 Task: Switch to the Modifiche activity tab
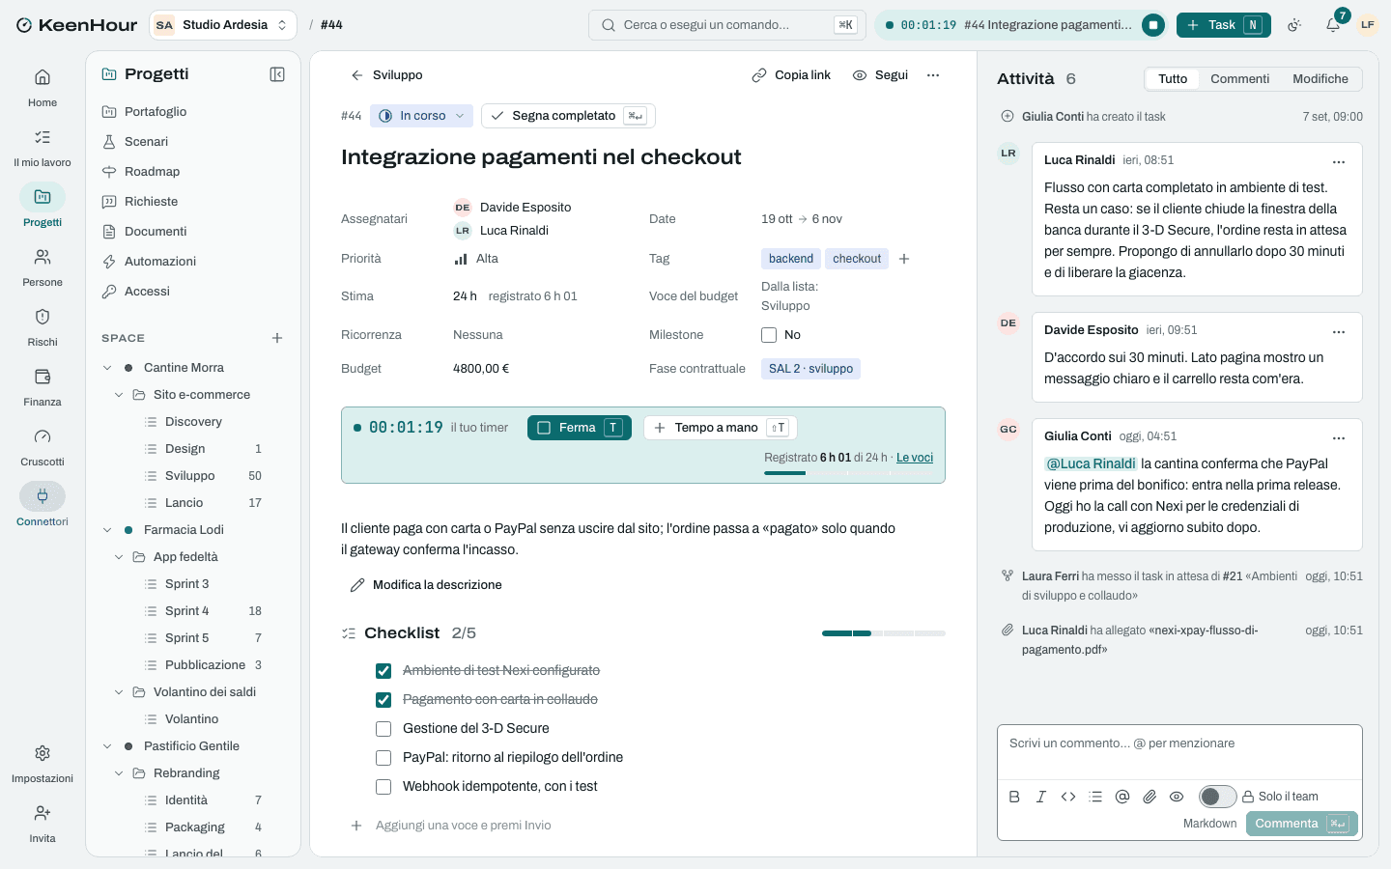tap(1320, 79)
